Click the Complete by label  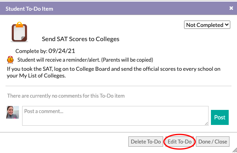(x=32, y=51)
